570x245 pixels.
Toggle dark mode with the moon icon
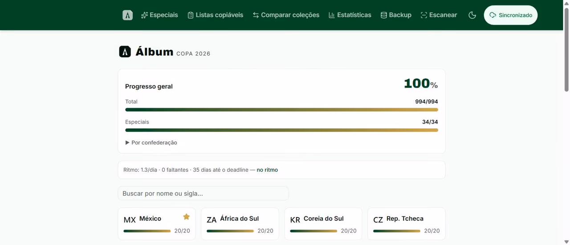472,15
